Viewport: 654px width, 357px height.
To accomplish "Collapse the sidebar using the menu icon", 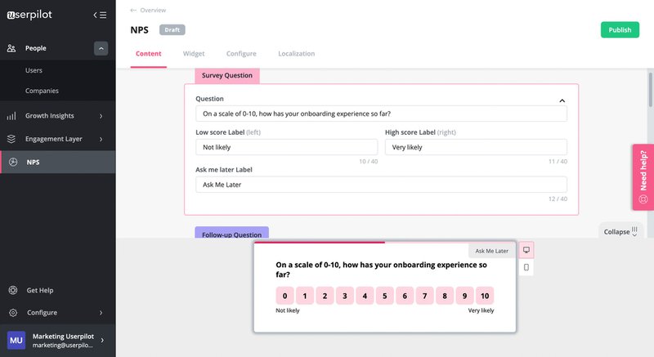I will click(x=100, y=15).
